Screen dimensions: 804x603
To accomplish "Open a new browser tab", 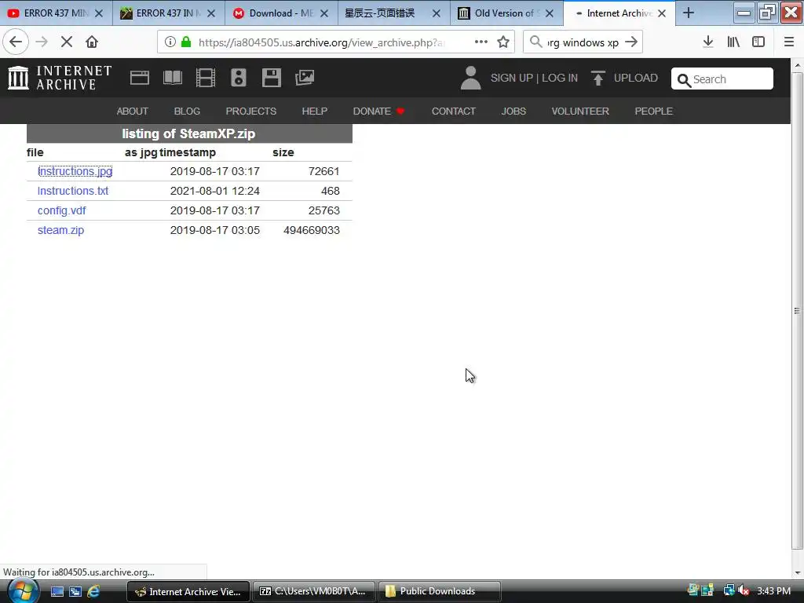I will click(689, 13).
